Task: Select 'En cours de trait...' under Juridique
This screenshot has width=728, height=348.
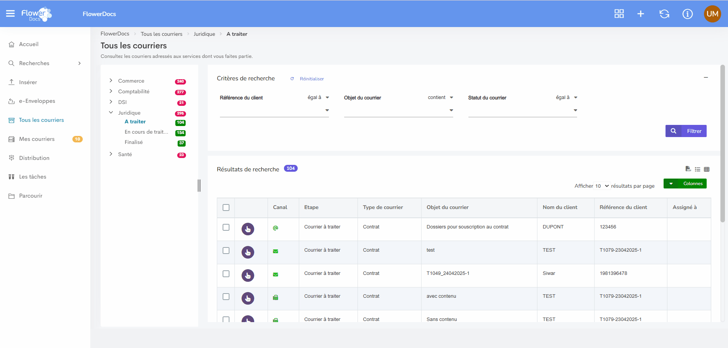Action: (146, 132)
